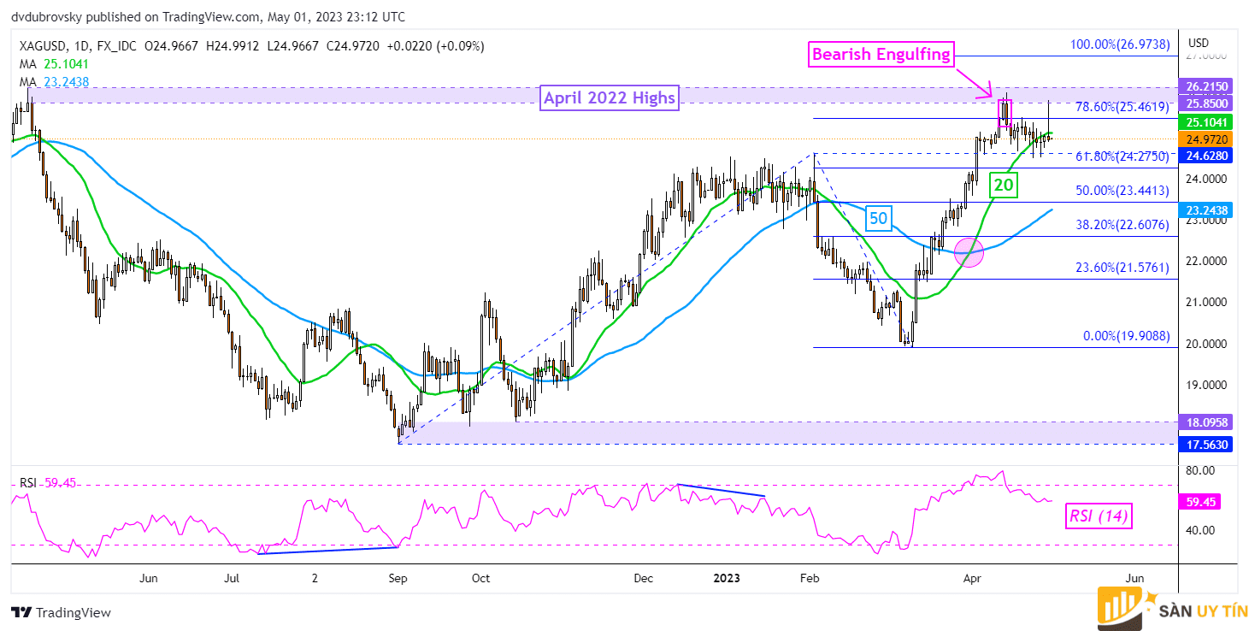
Task: Select the green boxed 20 moving-average label
Action: coord(1004,184)
